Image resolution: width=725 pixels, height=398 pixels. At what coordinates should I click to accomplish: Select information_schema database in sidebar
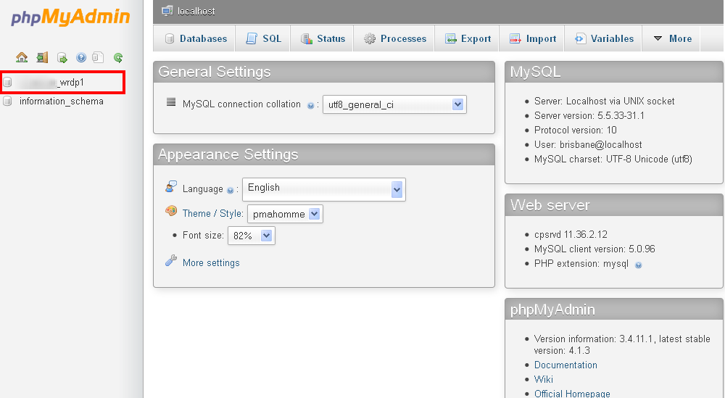pyautogui.click(x=62, y=101)
